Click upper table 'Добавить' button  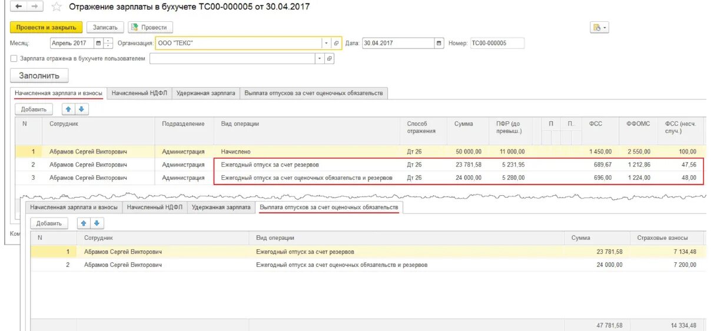34,109
